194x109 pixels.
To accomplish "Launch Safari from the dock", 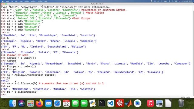I will click(57, 103).
